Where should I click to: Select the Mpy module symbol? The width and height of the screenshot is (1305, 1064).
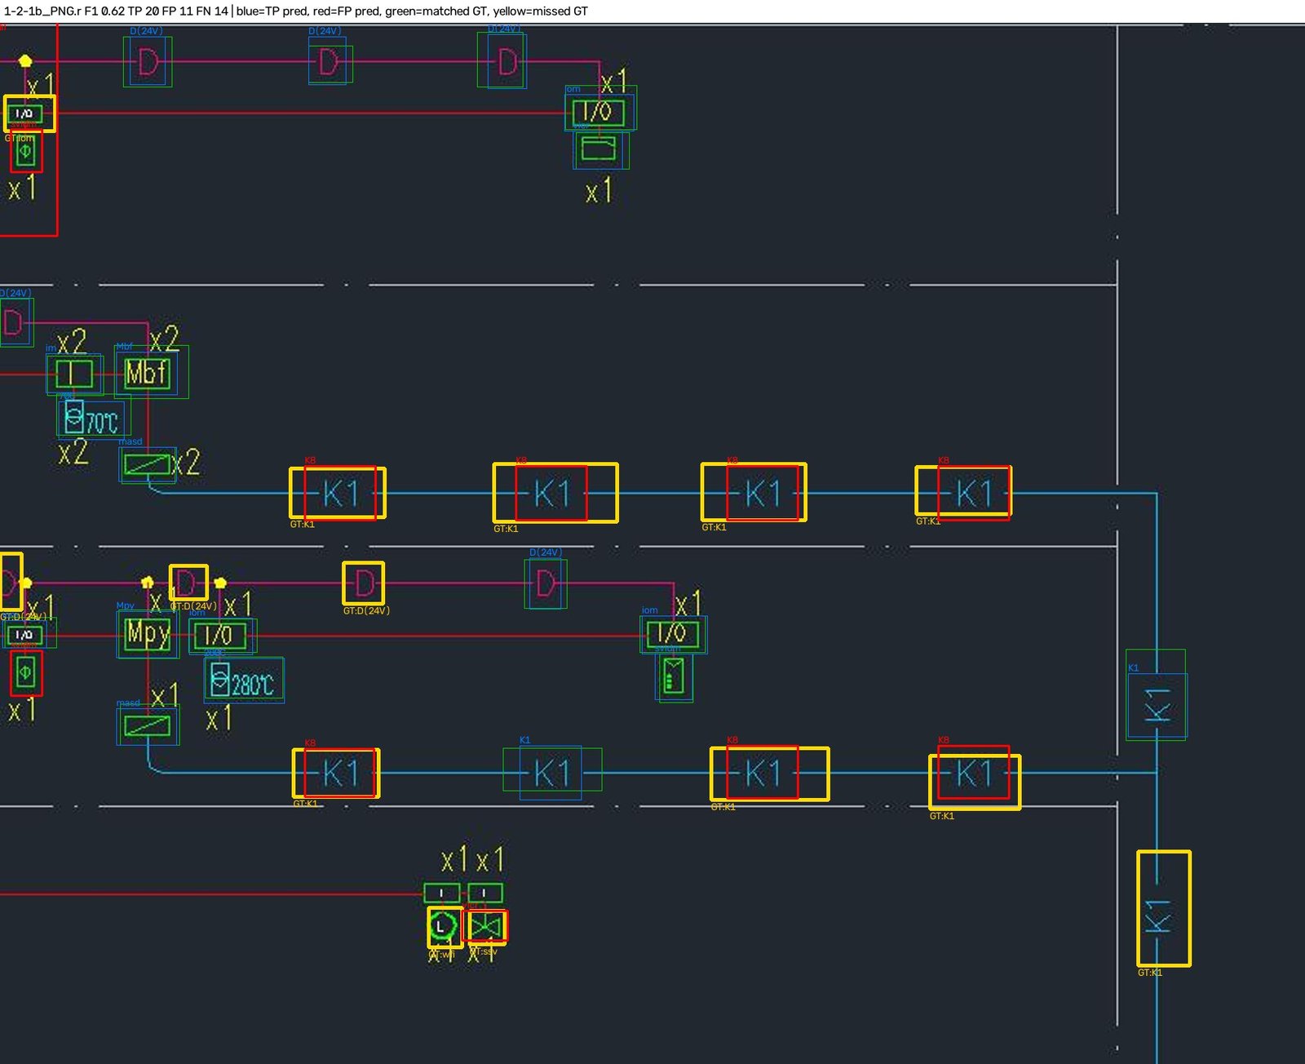point(148,634)
